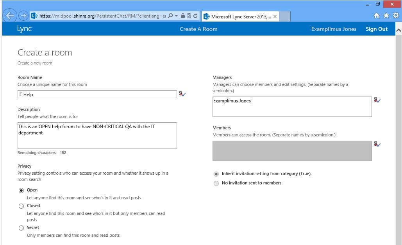402x245 pixels.
Task: Open Create A Room header link
Action: [198, 29]
